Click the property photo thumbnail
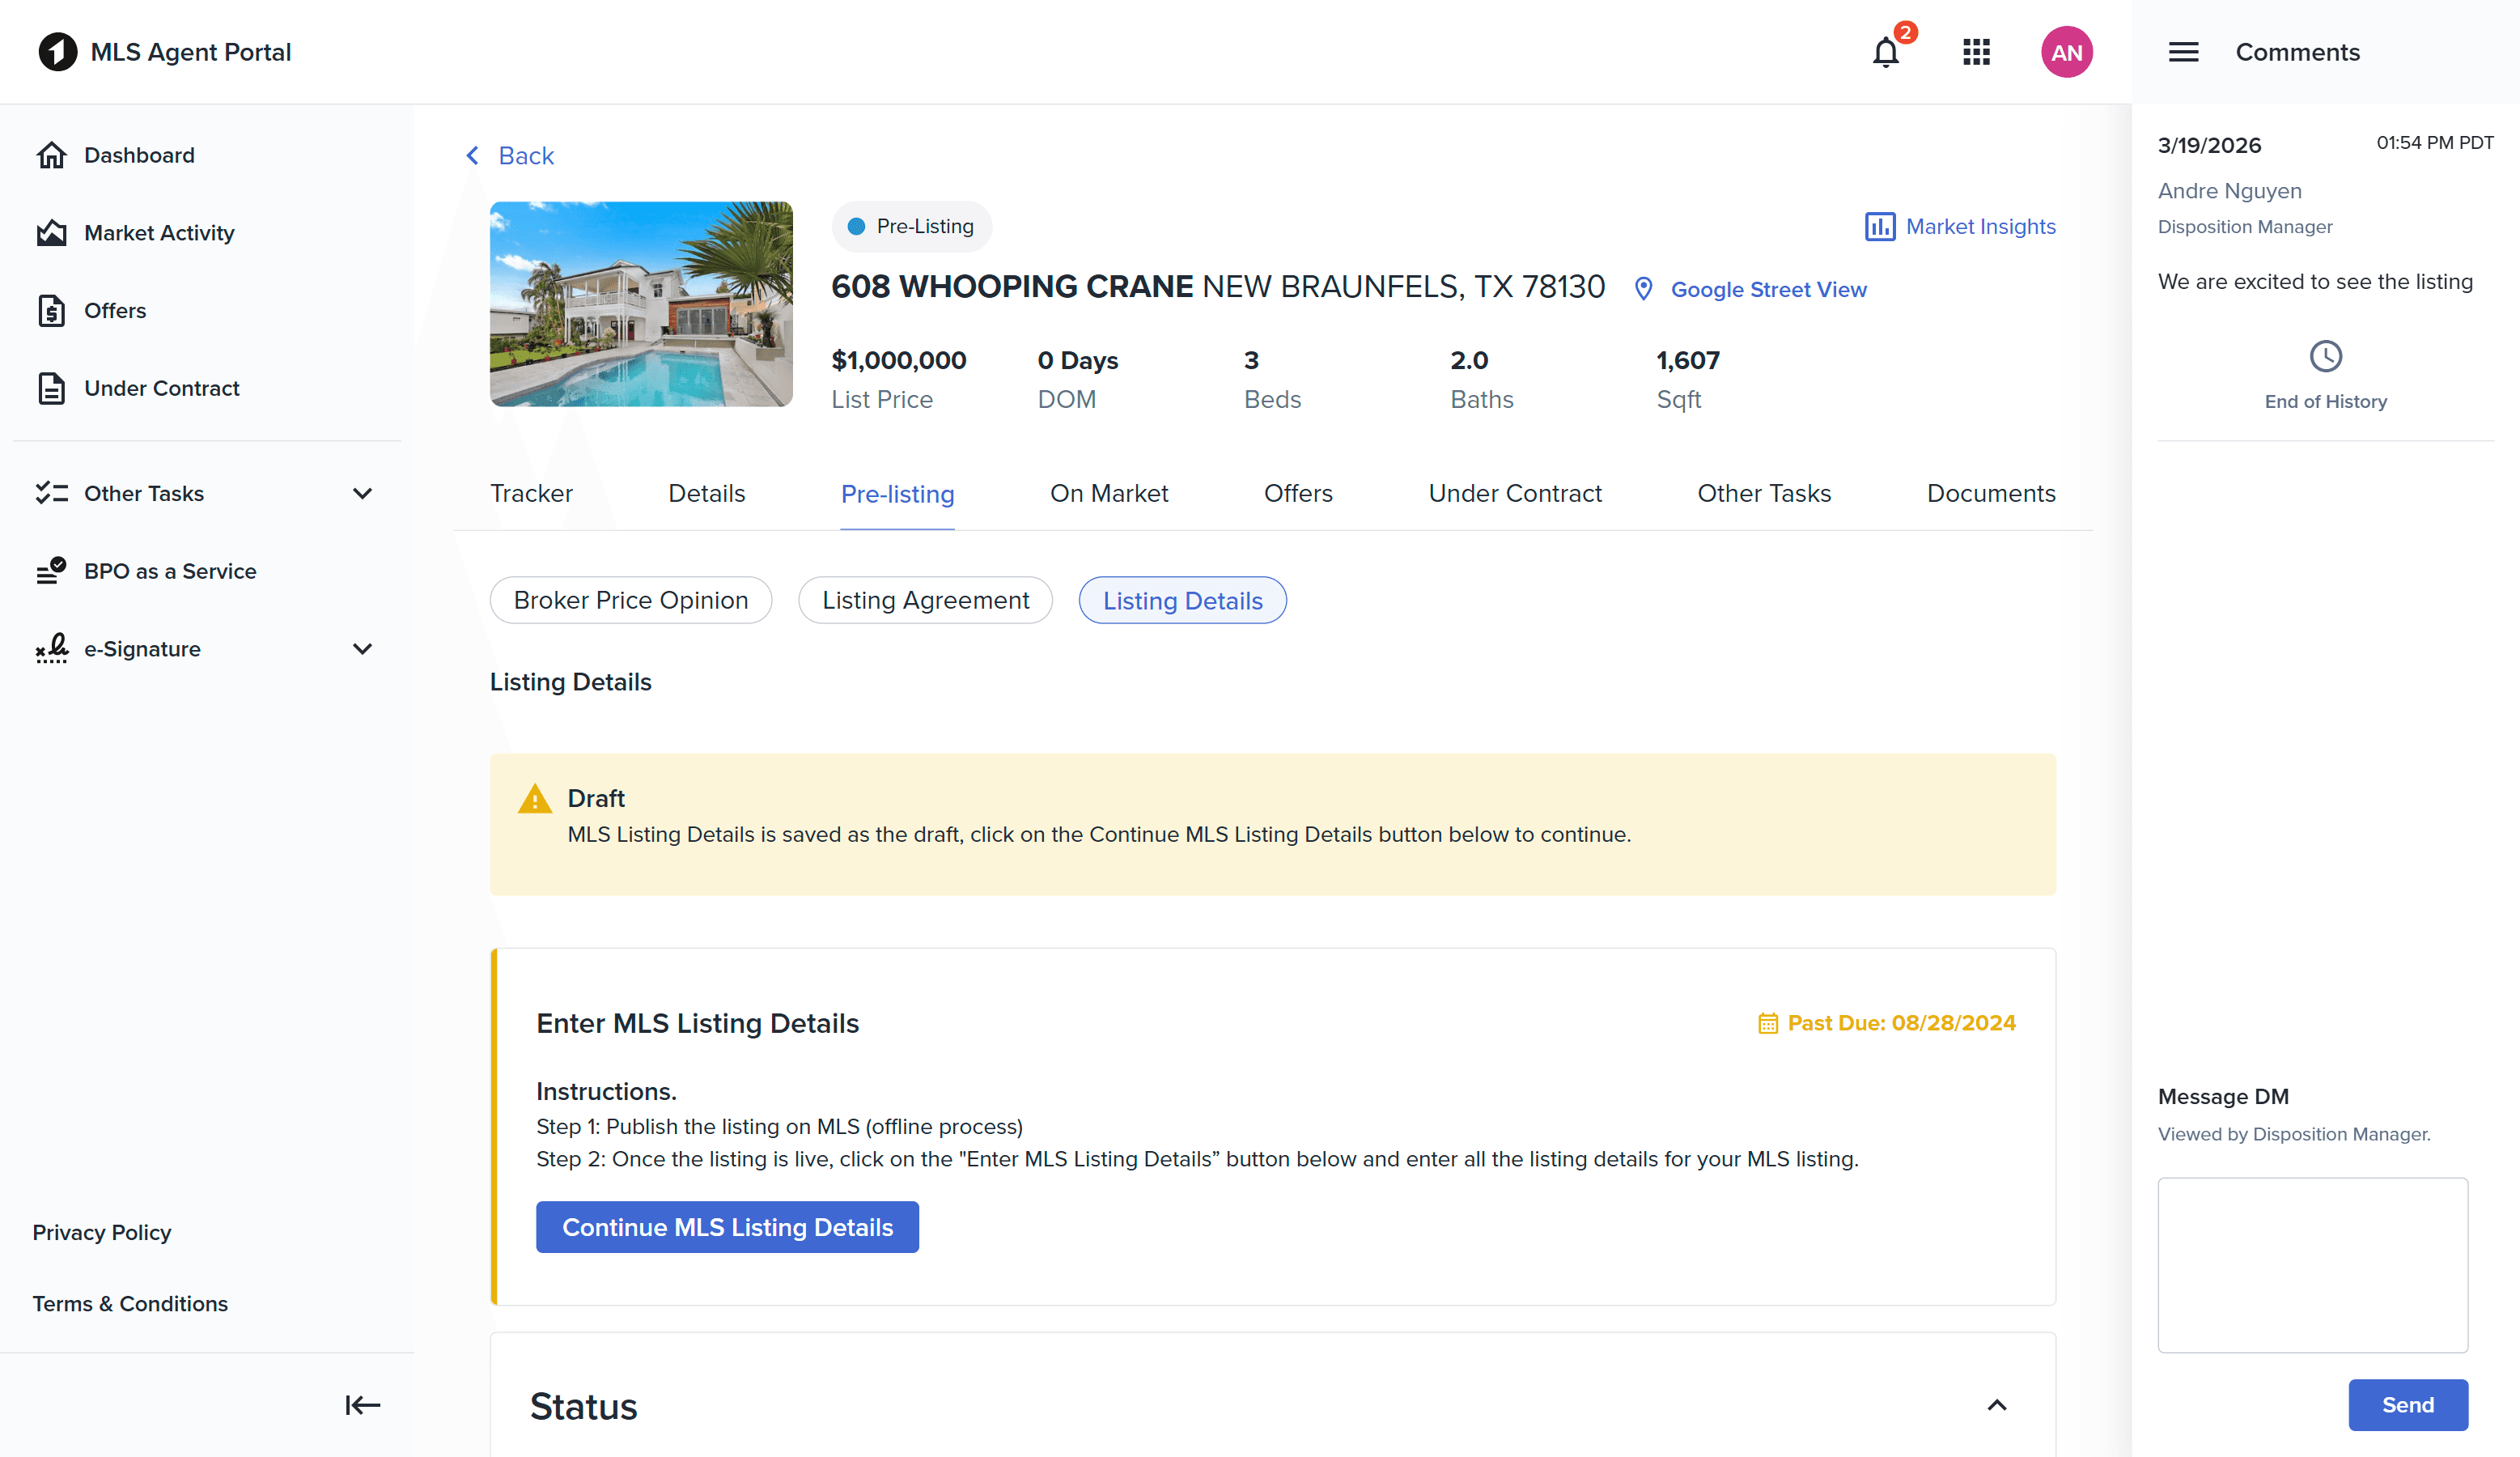 click(641, 304)
